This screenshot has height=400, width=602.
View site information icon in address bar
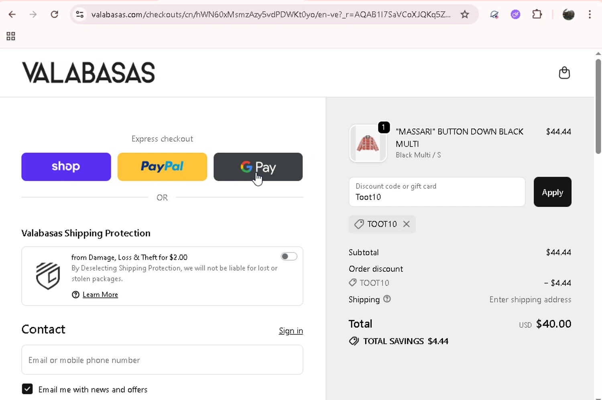tap(80, 14)
